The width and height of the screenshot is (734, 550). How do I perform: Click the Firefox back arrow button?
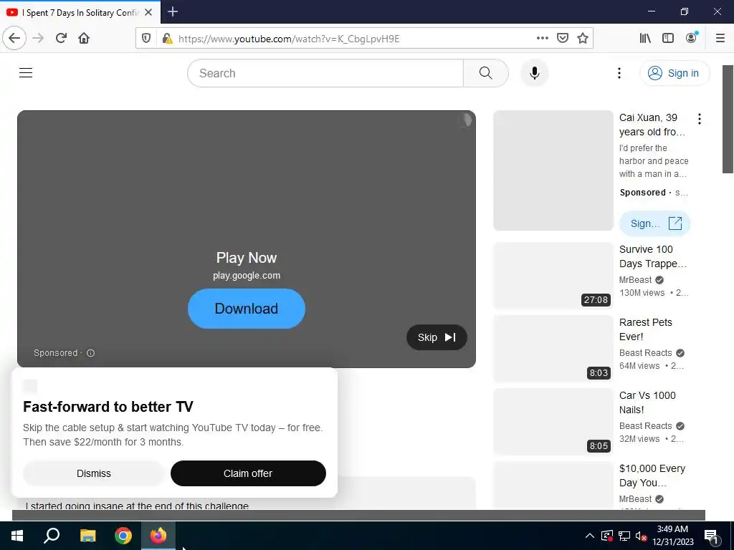(x=14, y=38)
